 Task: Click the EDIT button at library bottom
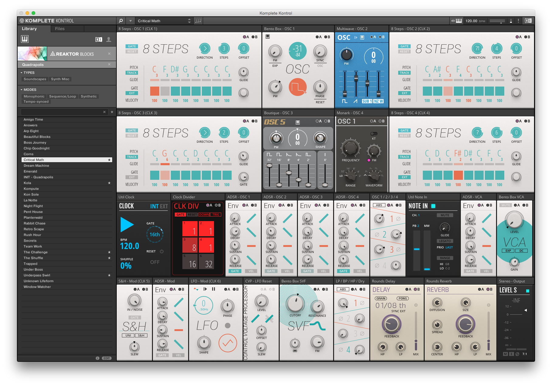point(107,358)
